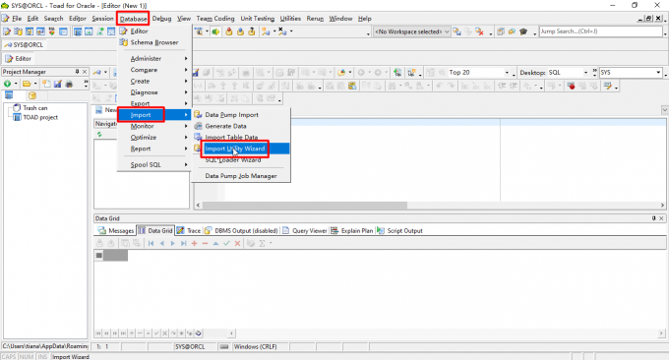This screenshot has width=669, height=360.
Task: Click red plus insert record icon
Action: [194, 243]
